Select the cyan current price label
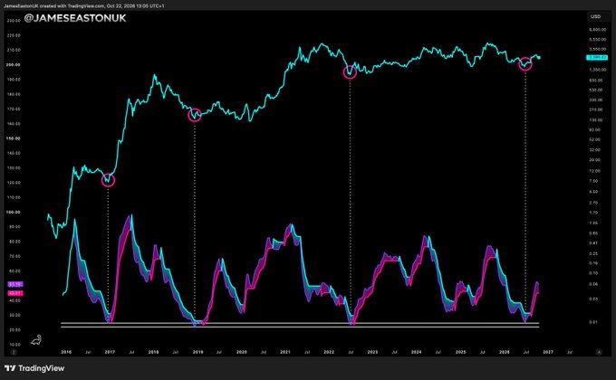Image resolution: width=616 pixels, height=380 pixels. point(597,58)
